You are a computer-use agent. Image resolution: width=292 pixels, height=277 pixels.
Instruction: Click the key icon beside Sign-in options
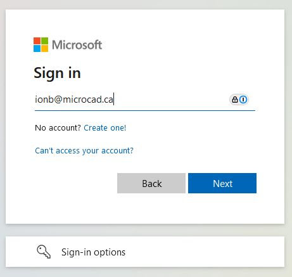pos(44,252)
